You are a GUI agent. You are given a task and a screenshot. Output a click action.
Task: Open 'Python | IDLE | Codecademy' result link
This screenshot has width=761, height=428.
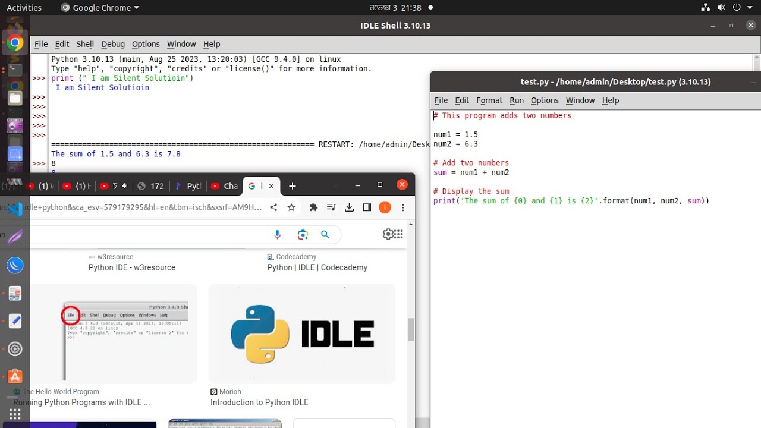tap(317, 267)
